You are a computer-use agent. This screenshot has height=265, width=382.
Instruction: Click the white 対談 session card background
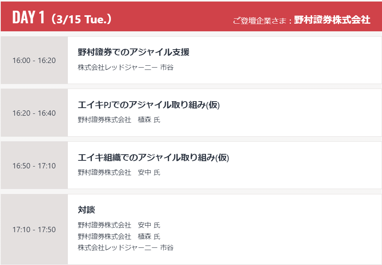pos(286,229)
